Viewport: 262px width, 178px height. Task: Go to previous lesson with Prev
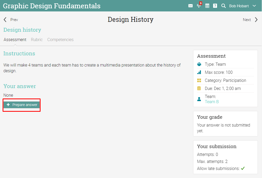tap(11, 20)
